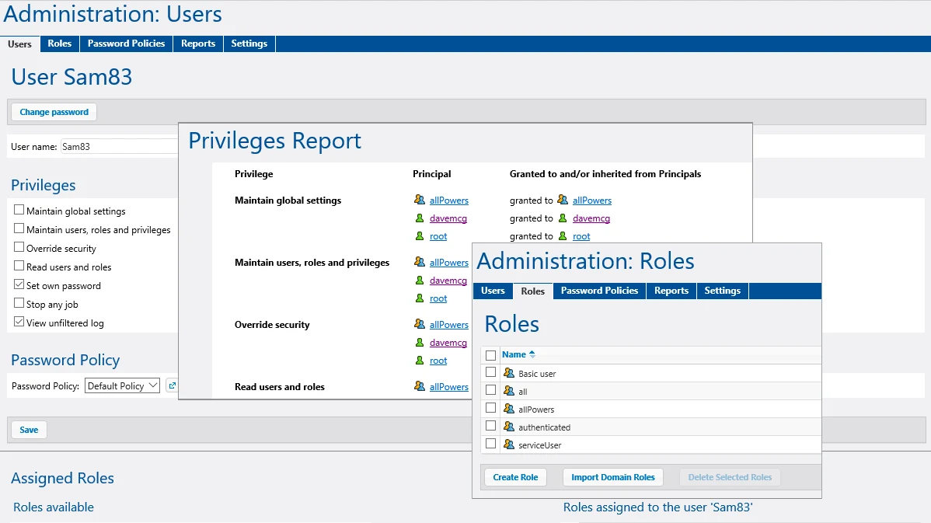Click the serviceUser role icon in Roles table

tap(509, 444)
